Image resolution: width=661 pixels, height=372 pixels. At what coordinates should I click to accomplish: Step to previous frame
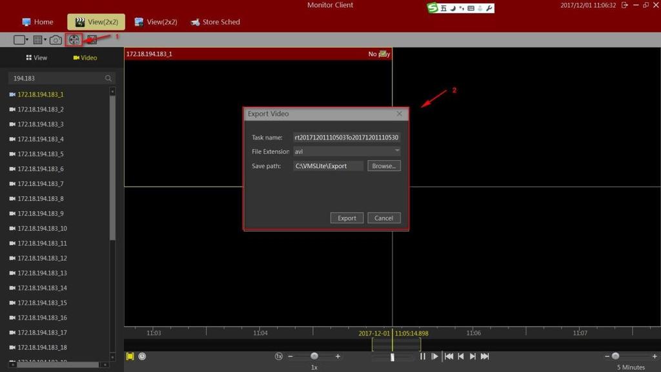pyautogui.click(x=461, y=356)
